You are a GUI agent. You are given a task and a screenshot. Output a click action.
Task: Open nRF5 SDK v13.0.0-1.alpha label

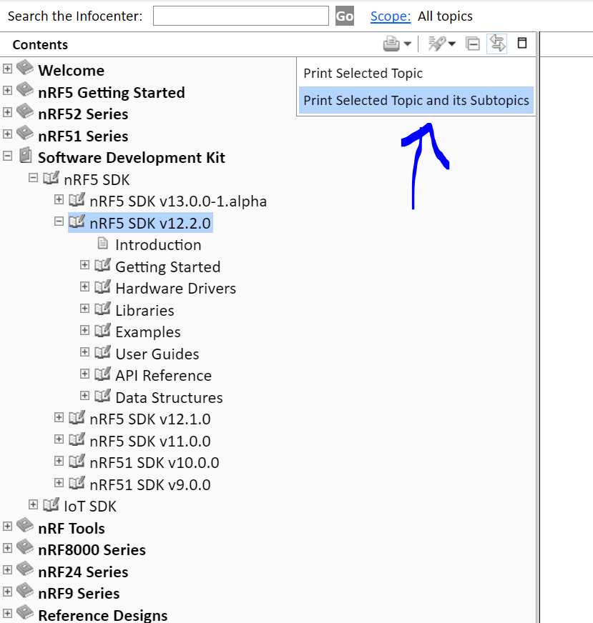pos(178,201)
